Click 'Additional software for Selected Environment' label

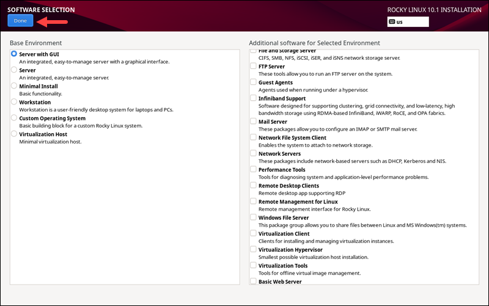pos(314,43)
